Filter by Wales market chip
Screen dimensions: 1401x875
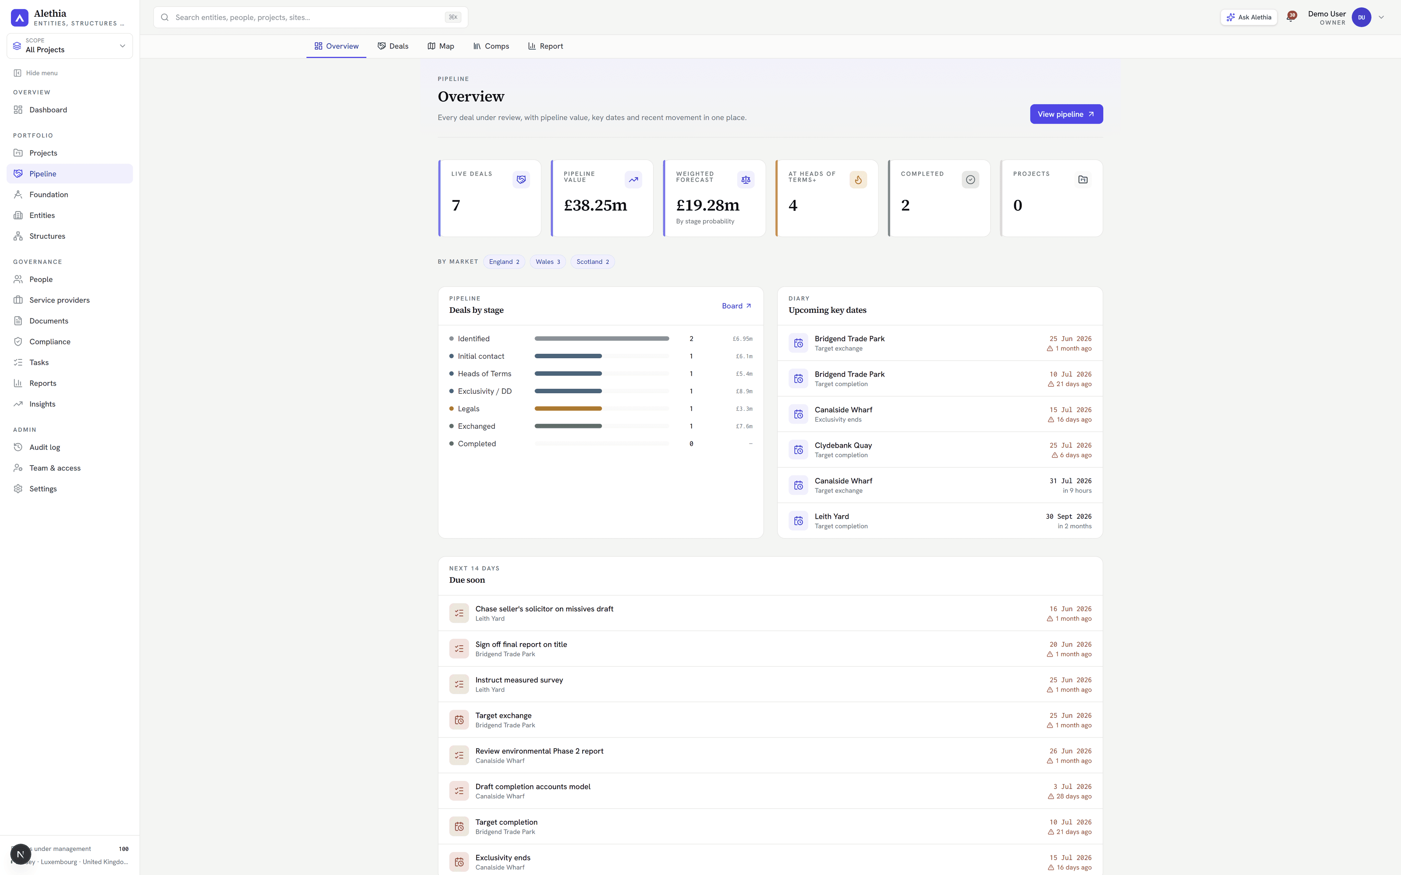[x=548, y=261]
